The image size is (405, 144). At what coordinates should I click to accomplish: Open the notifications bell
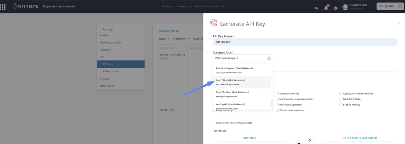point(326,8)
